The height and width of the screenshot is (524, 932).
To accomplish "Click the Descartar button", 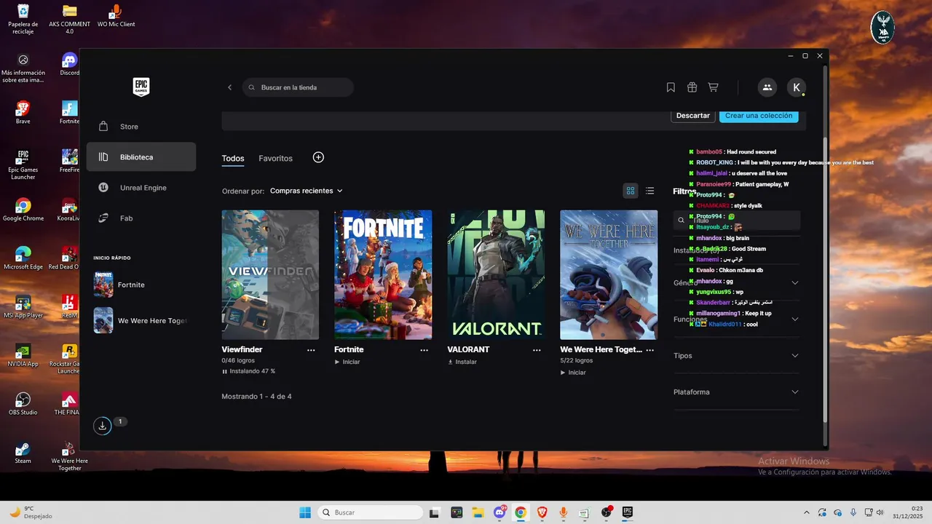I will 692,116.
